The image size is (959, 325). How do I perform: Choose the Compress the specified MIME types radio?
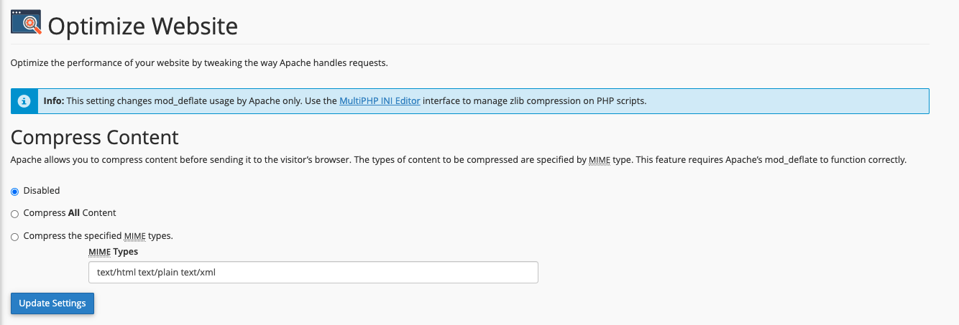tap(14, 237)
